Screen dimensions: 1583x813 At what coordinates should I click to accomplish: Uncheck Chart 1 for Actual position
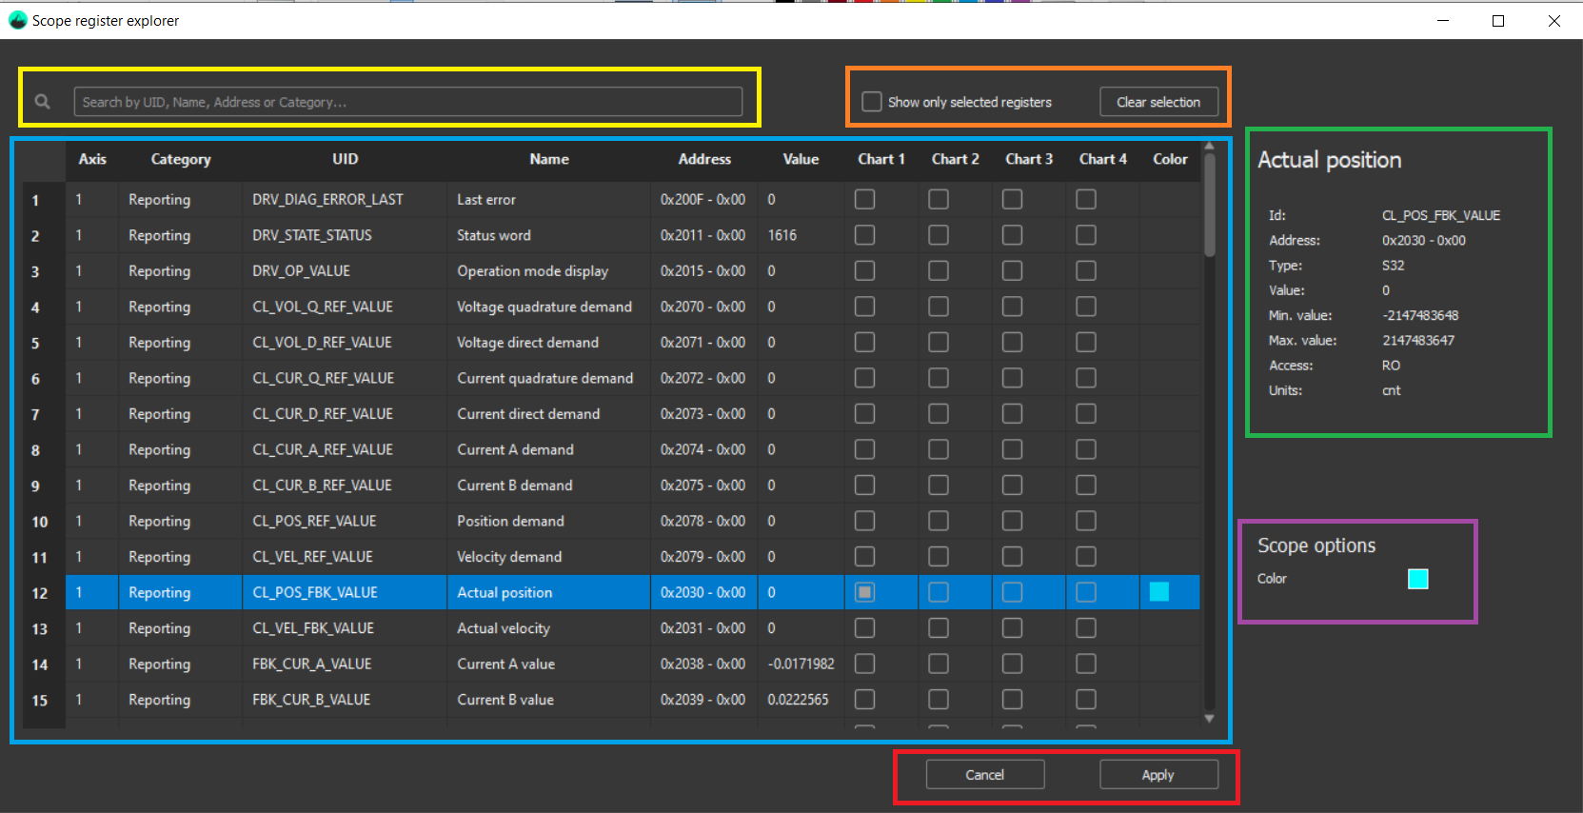click(x=864, y=592)
